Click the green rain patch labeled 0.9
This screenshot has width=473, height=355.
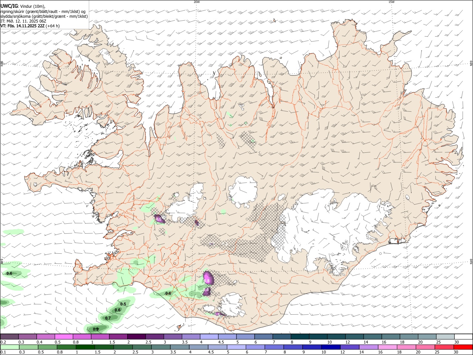(98, 328)
